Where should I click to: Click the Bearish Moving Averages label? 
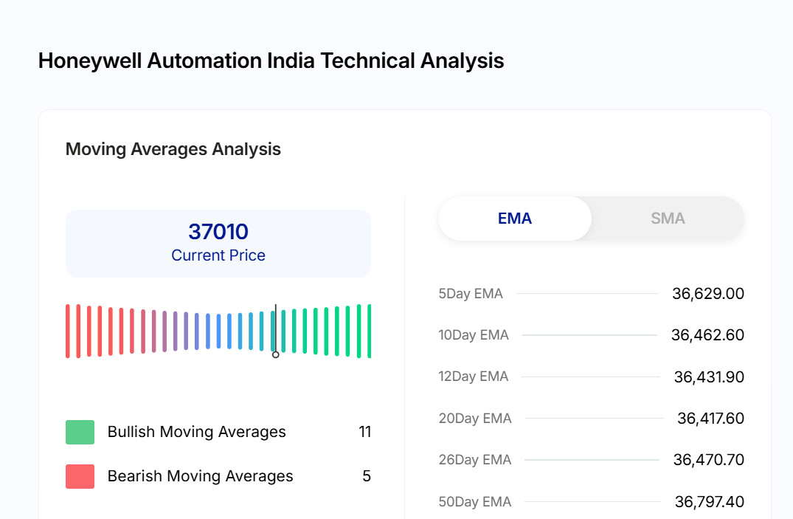point(200,476)
